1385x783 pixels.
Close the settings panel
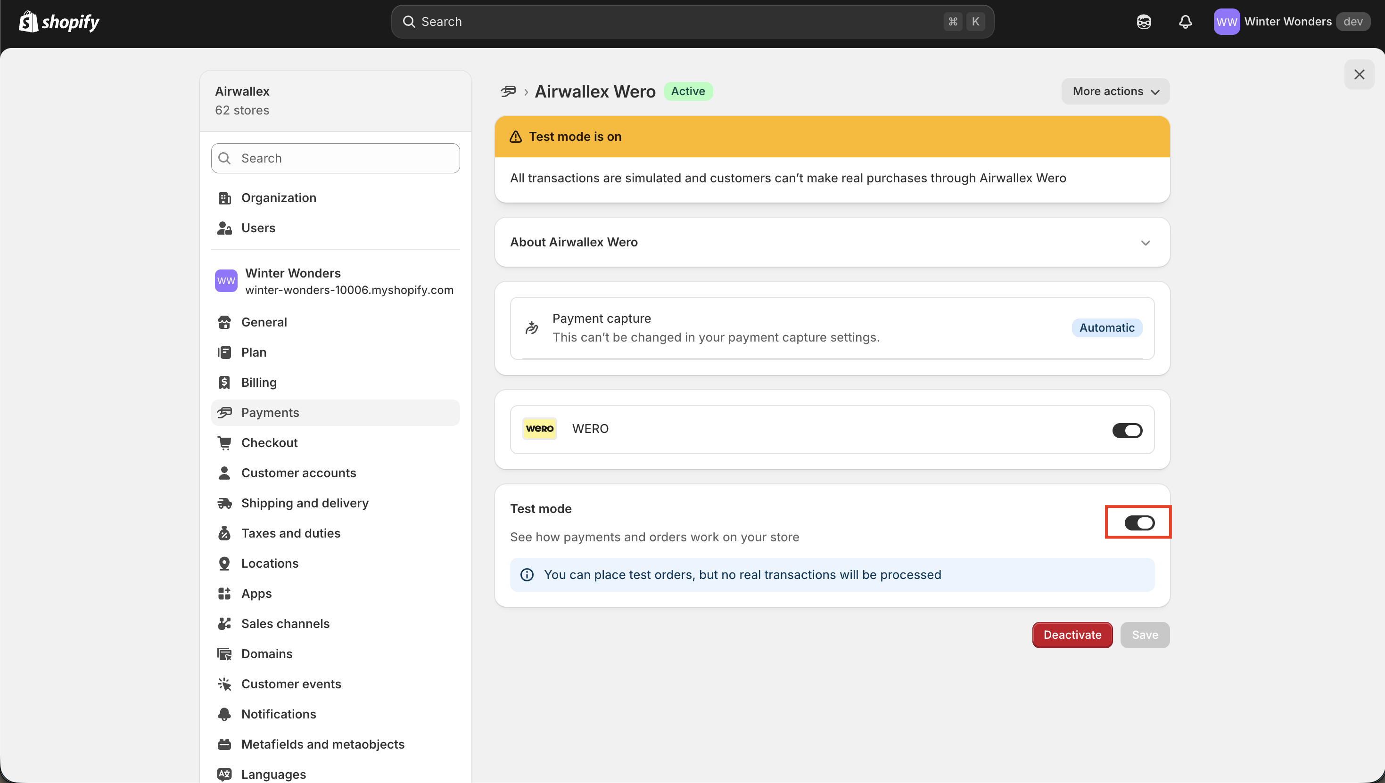[1359, 75]
